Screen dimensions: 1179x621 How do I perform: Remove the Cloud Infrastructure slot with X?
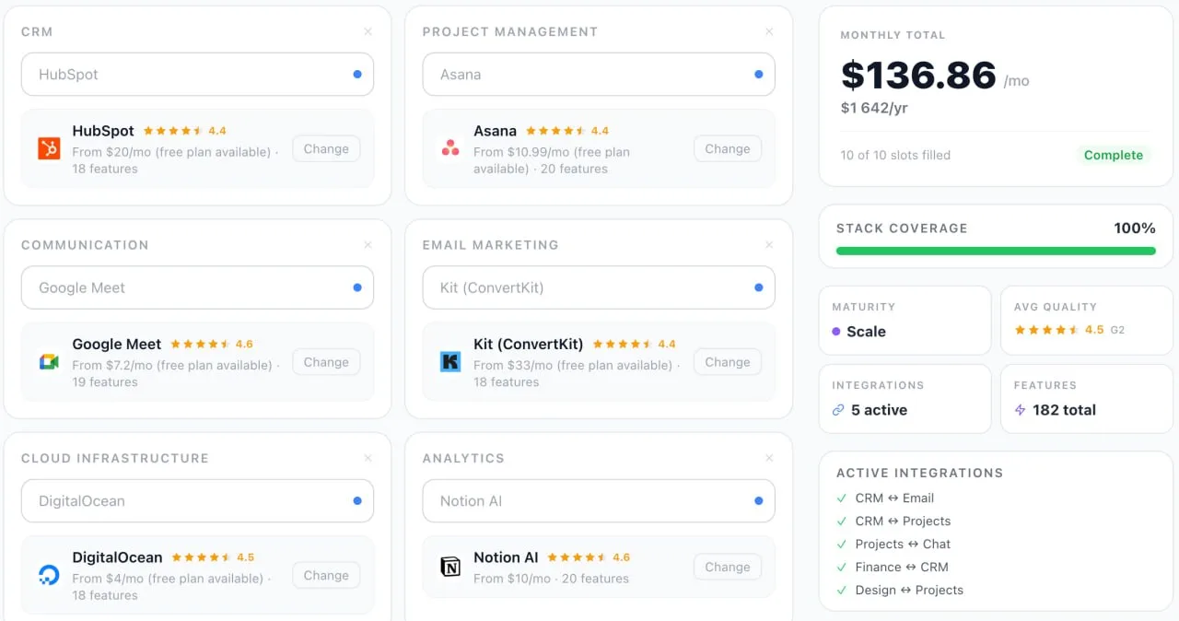[368, 458]
